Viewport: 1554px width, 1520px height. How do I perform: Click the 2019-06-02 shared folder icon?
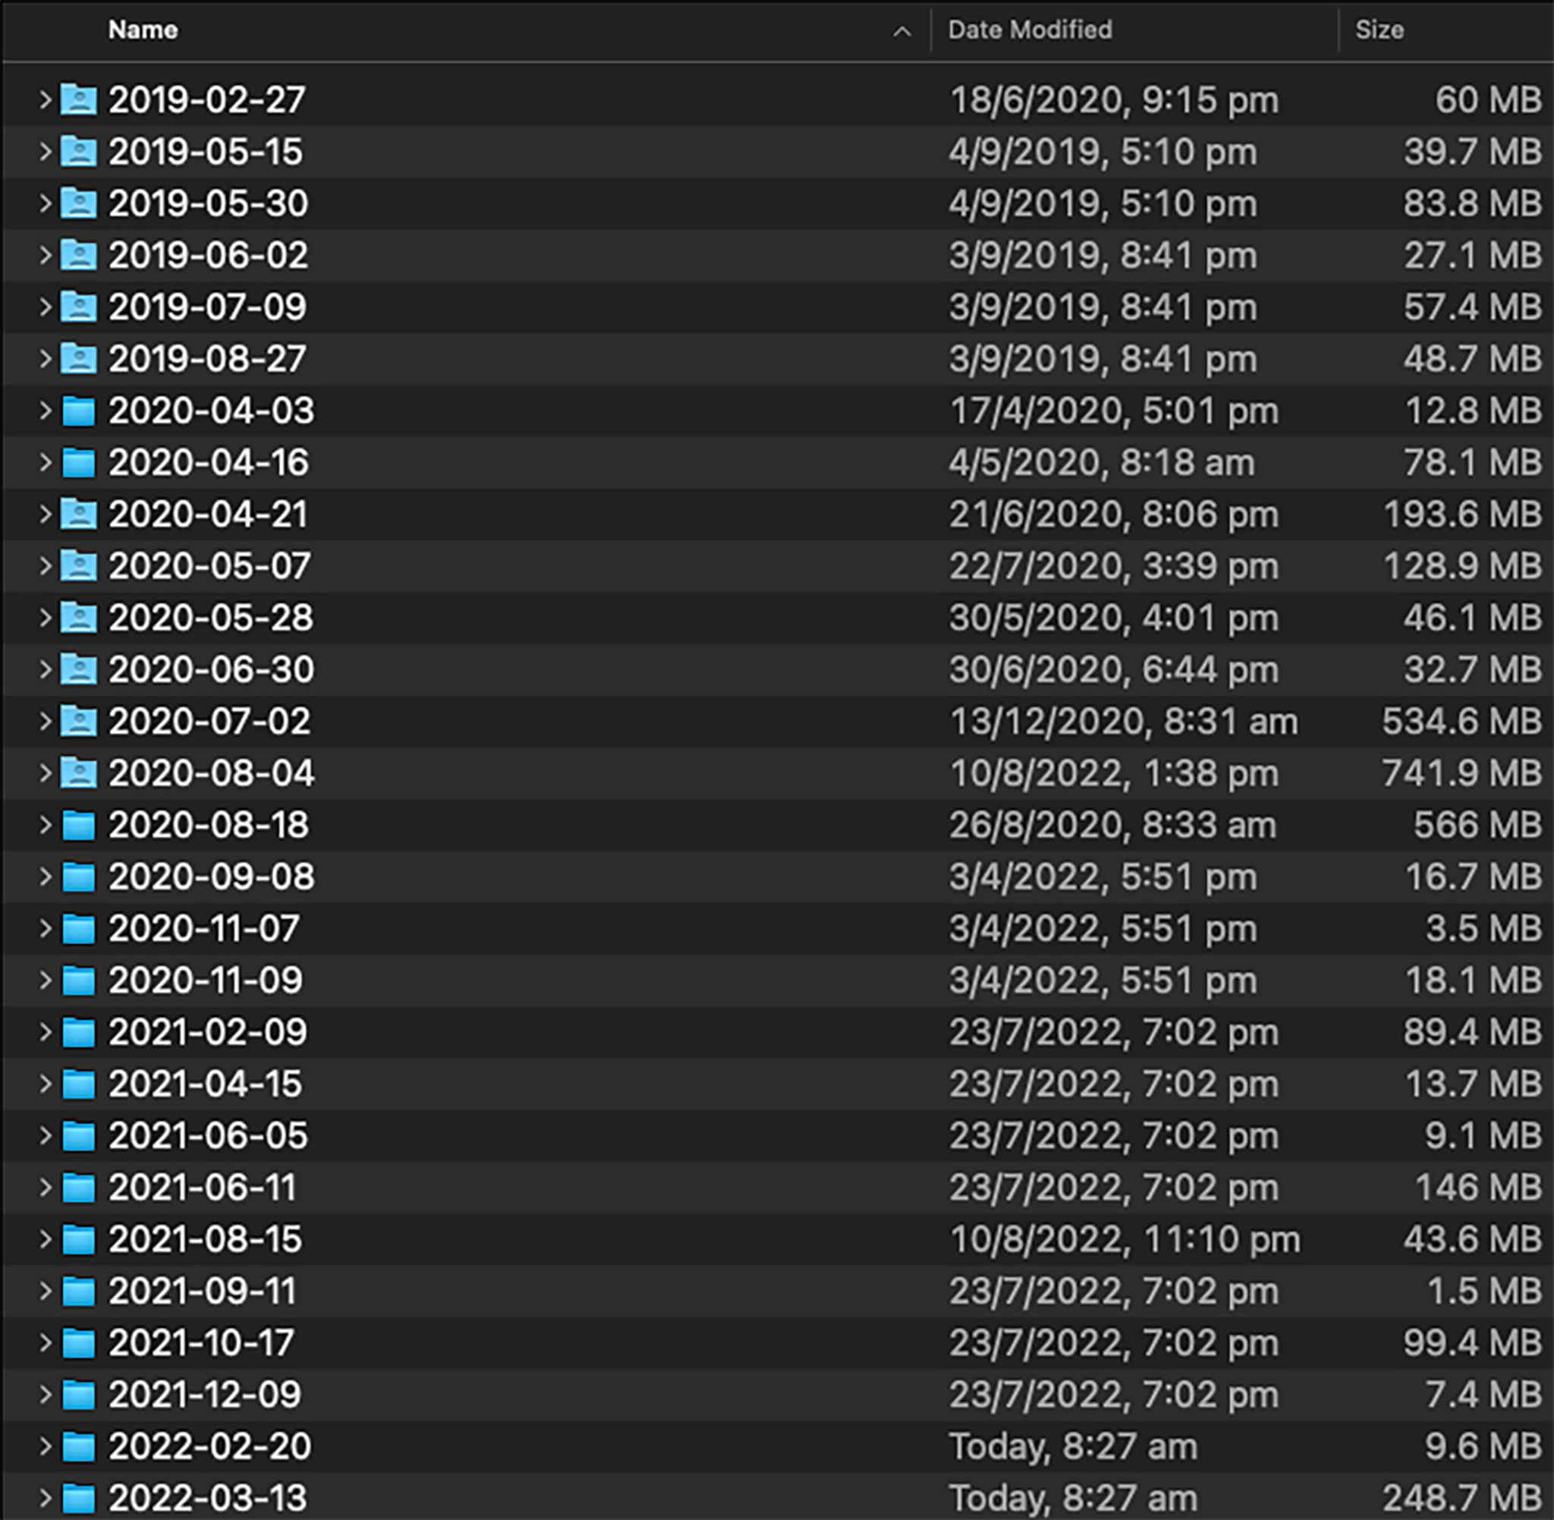pos(79,256)
